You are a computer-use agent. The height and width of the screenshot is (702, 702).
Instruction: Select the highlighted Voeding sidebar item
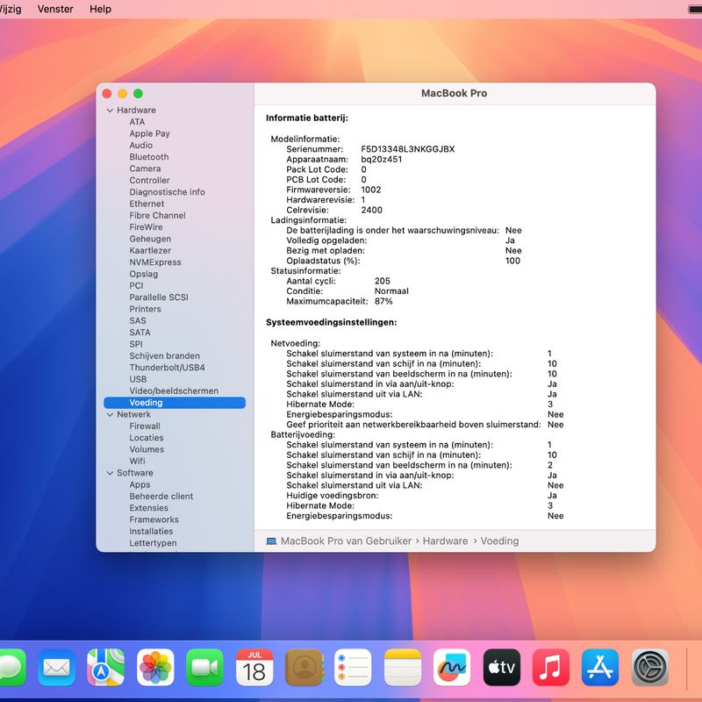(x=175, y=403)
